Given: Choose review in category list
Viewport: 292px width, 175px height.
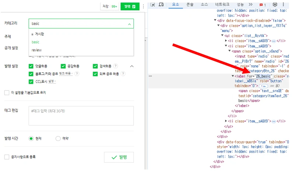Looking at the screenshot, I should (81, 50).
